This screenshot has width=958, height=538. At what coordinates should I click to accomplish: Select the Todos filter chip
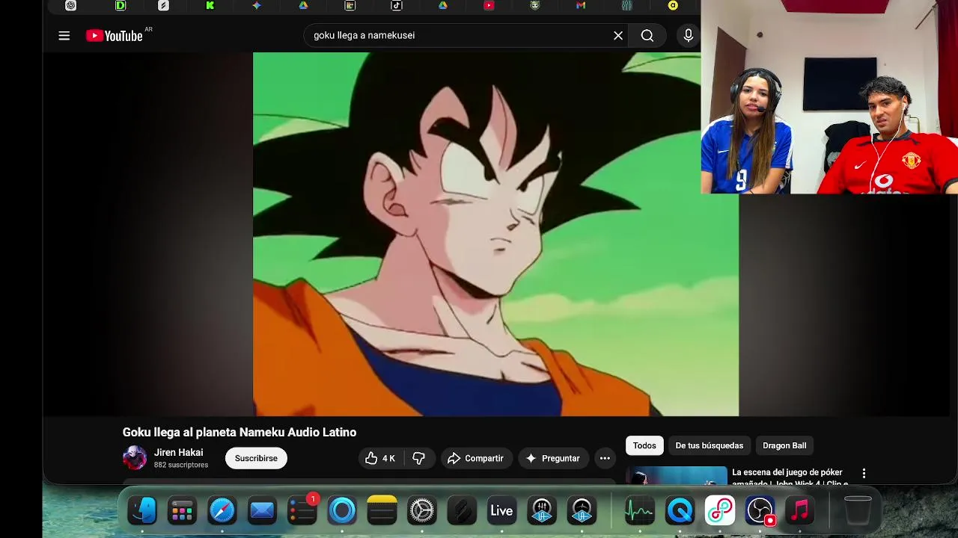pyautogui.click(x=644, y=445)
